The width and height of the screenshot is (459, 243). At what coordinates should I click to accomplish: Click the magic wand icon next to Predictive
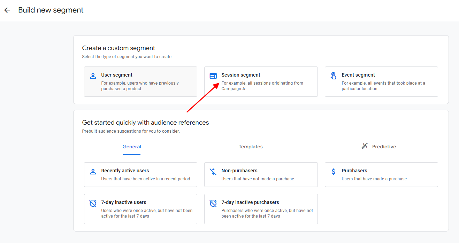coord(365,146)
